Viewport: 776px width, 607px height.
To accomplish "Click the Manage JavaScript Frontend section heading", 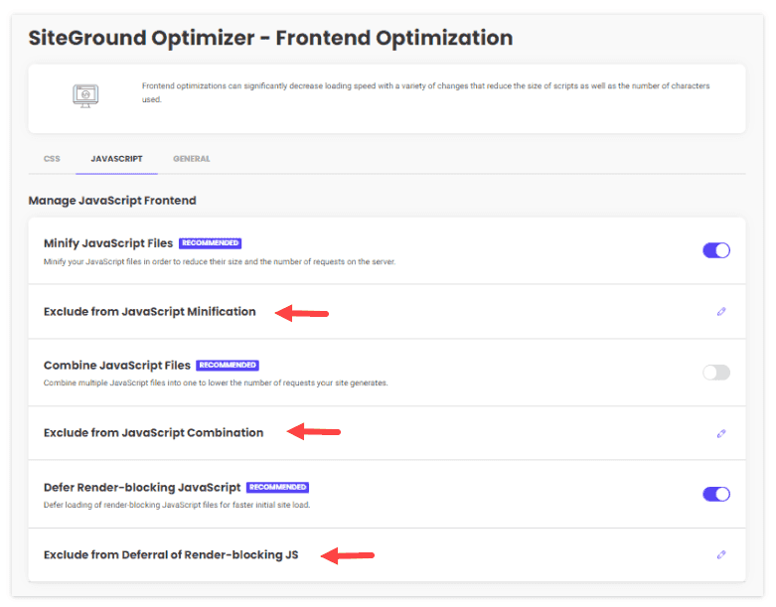I will tap(112, 201).
